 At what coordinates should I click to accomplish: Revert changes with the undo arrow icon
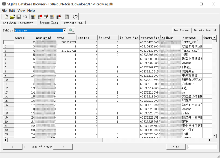click(25, 17)
